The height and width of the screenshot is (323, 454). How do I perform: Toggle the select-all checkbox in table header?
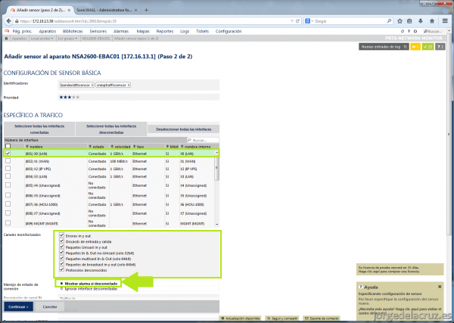pyautogui.click(x=8, y=146)
